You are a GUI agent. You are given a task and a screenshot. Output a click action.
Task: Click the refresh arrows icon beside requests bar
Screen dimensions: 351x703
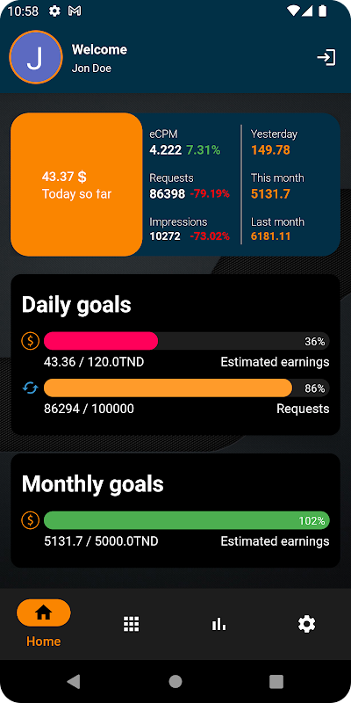coord(30,388)
